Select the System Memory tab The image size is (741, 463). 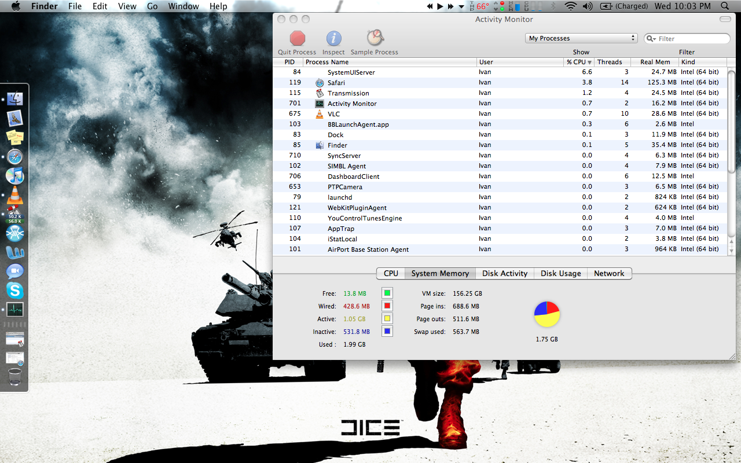(x=440, y=273)
